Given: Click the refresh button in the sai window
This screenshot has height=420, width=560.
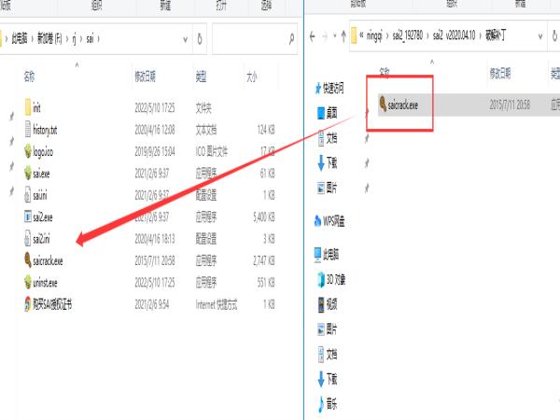Looking at the screenshot, I should (200, 38).
